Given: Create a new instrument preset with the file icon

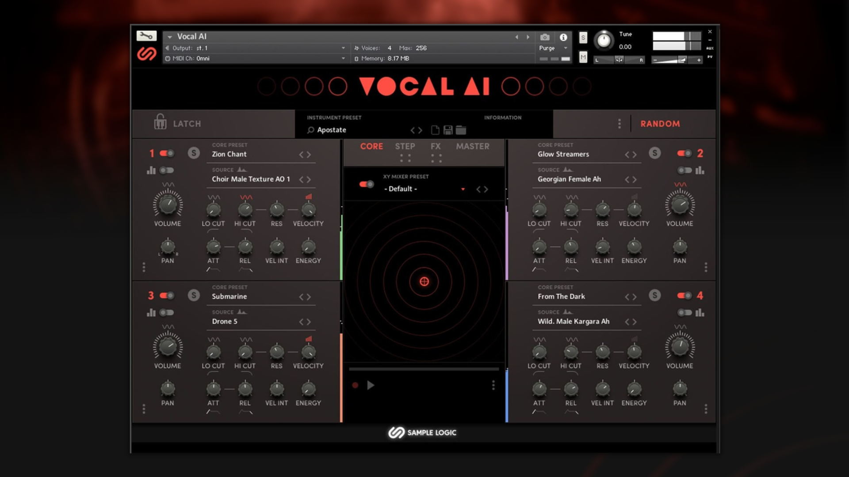Looking at the screenshot, I should [435, 130].
